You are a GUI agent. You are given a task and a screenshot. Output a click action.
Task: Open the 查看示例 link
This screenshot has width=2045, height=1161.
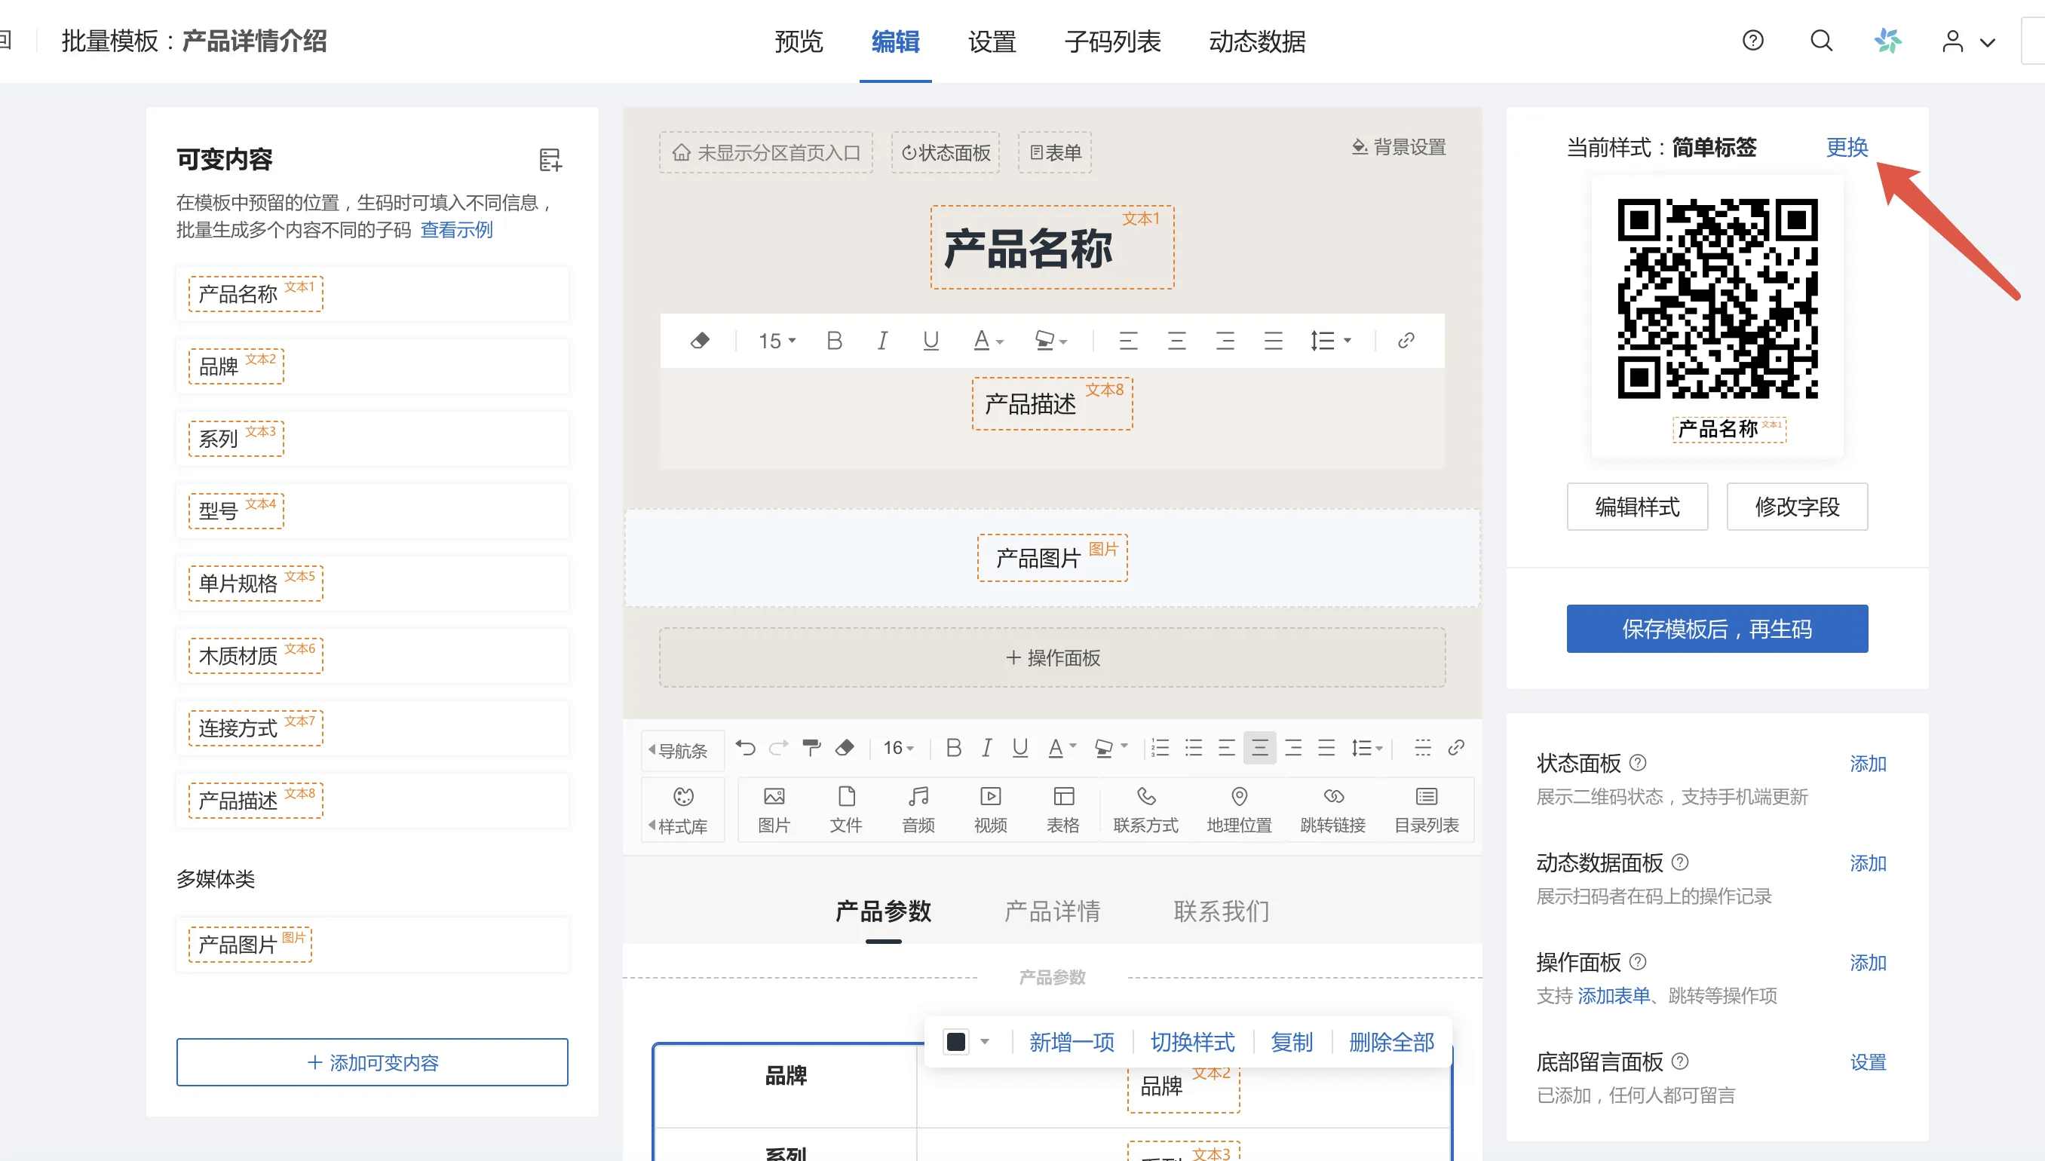[x=456, y=230]
